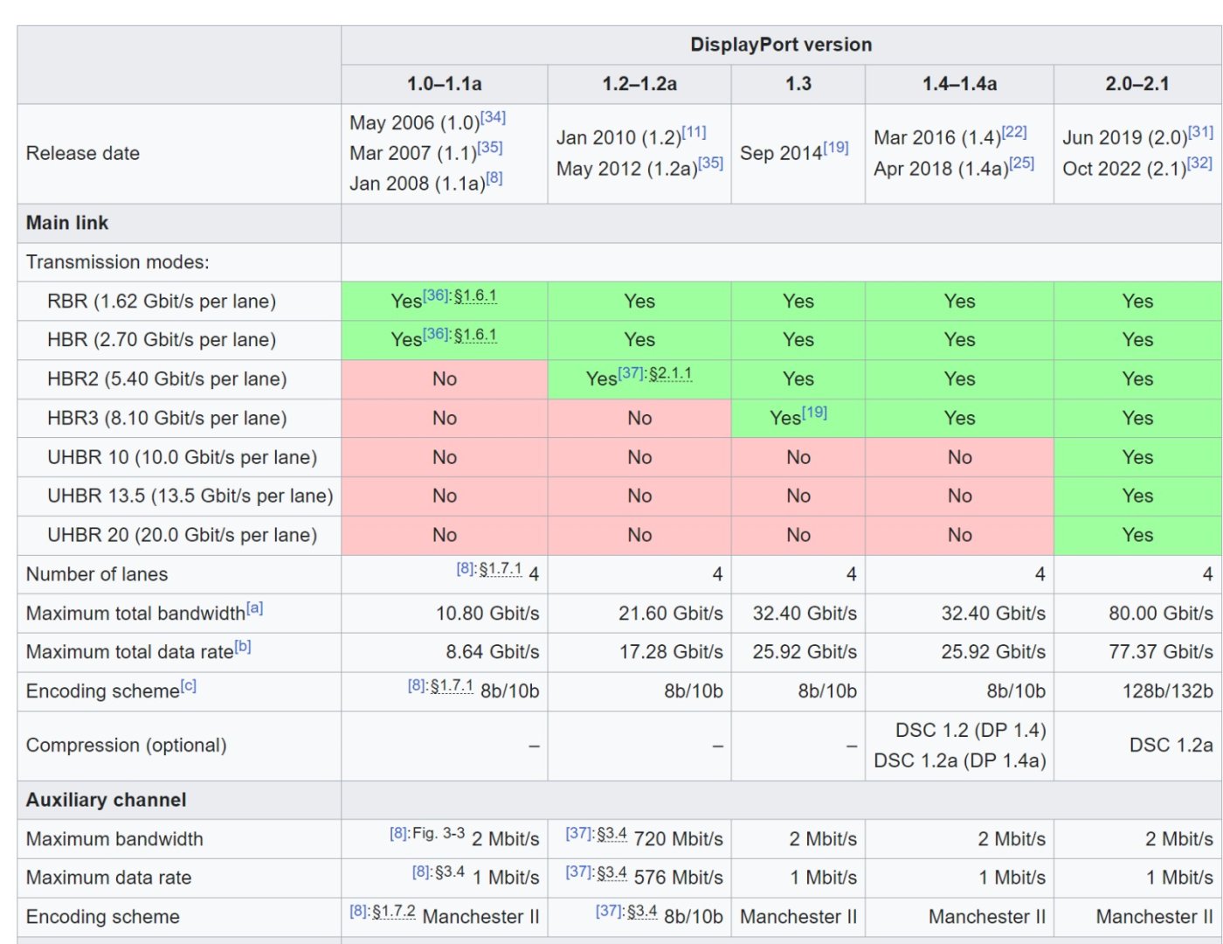
Task: Open footnote [a] after Maximum total bandwidth
Action: (254, 608)
